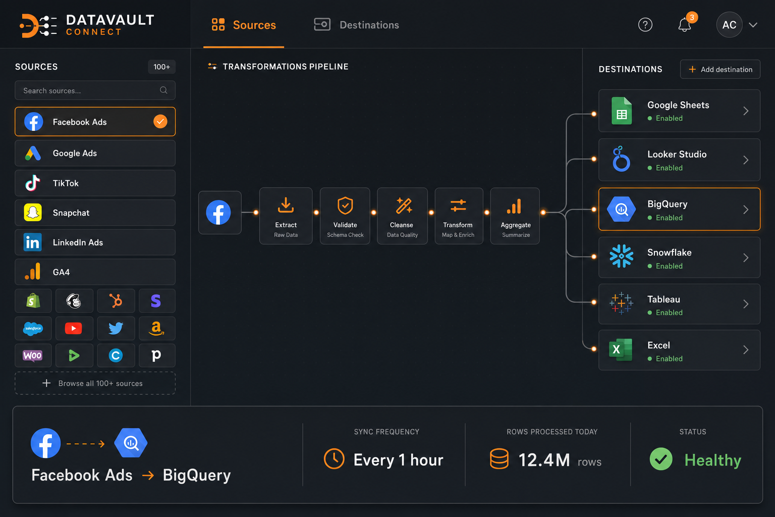Select the GA4 source
This screenshot has width=775, height=517.
tap(95, 272)
